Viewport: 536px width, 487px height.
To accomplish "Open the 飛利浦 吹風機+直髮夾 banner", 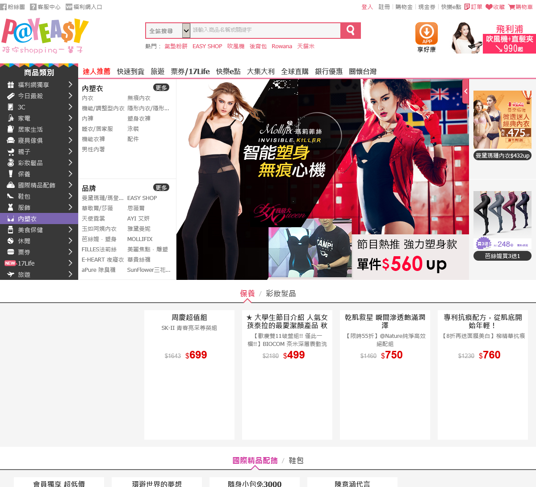I will tap(494, 38).
